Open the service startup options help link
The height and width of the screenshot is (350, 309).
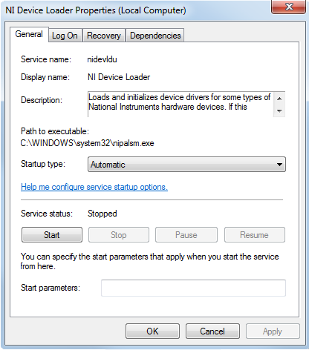pyautogui.click(x=94, y=187)
